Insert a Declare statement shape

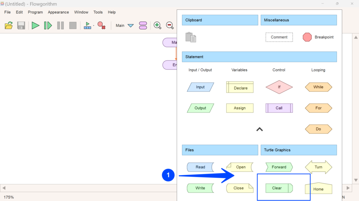click(240, 87)
